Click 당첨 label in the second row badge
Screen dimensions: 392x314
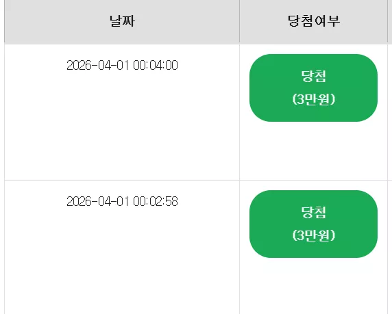[313, 212]
